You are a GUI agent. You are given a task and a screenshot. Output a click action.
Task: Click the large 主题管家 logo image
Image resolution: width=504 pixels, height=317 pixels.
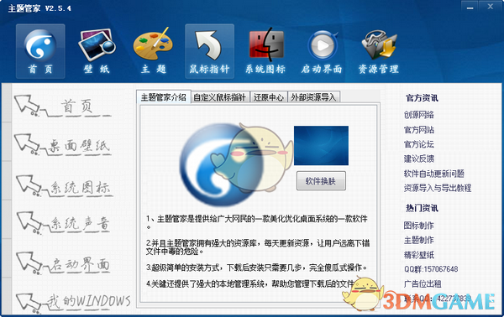[x=222, y=164]
